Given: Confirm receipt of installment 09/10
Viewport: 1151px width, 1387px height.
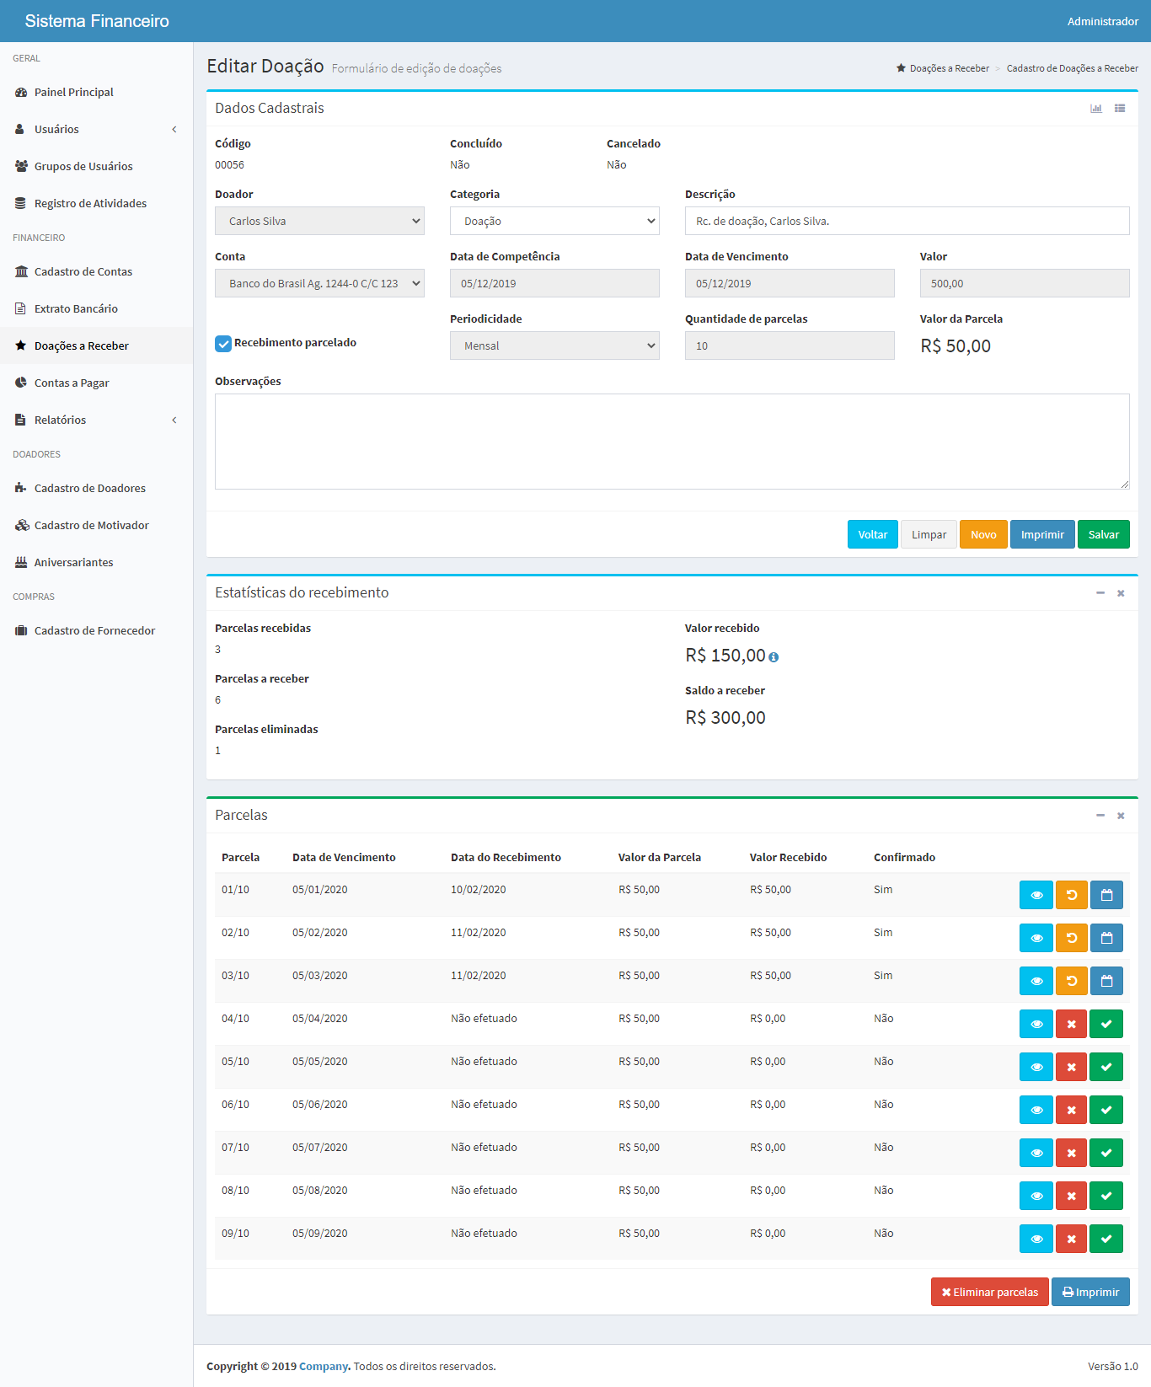Looking at the screenshot, I should coord(1106,1239).
